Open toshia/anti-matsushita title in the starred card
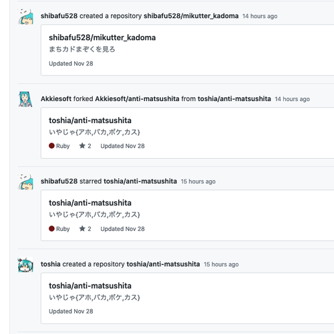334x334 pixels. pos(90,203)
